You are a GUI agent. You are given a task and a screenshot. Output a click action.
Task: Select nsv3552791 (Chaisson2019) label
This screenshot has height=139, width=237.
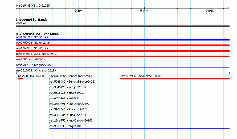pos(69,104)
